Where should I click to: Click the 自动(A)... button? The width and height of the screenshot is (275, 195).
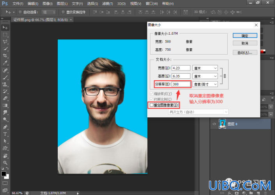[245, 52]
